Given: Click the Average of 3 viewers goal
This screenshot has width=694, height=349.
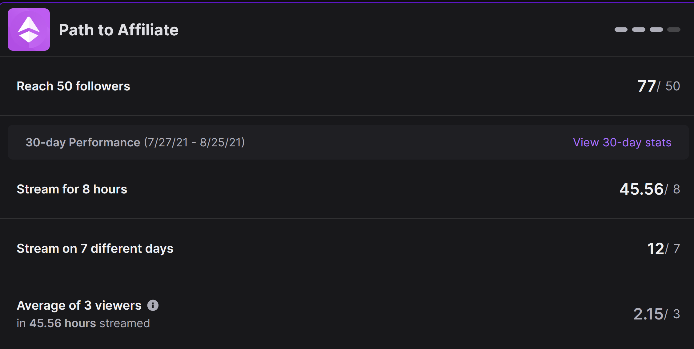Looking at the screenshot, I should [x=79, y=305].
